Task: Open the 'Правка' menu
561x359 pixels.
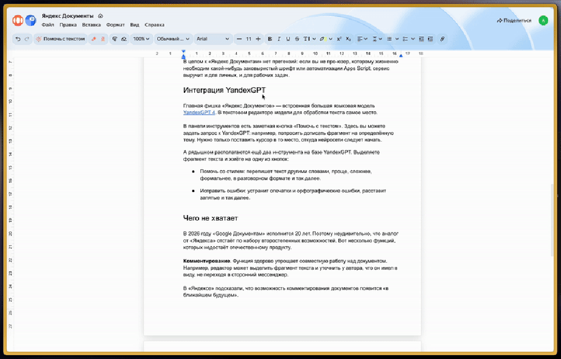Action: [x=68, y=25]
